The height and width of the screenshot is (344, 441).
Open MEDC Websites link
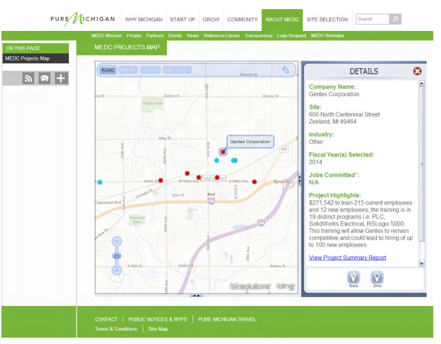tap(327, 36)
